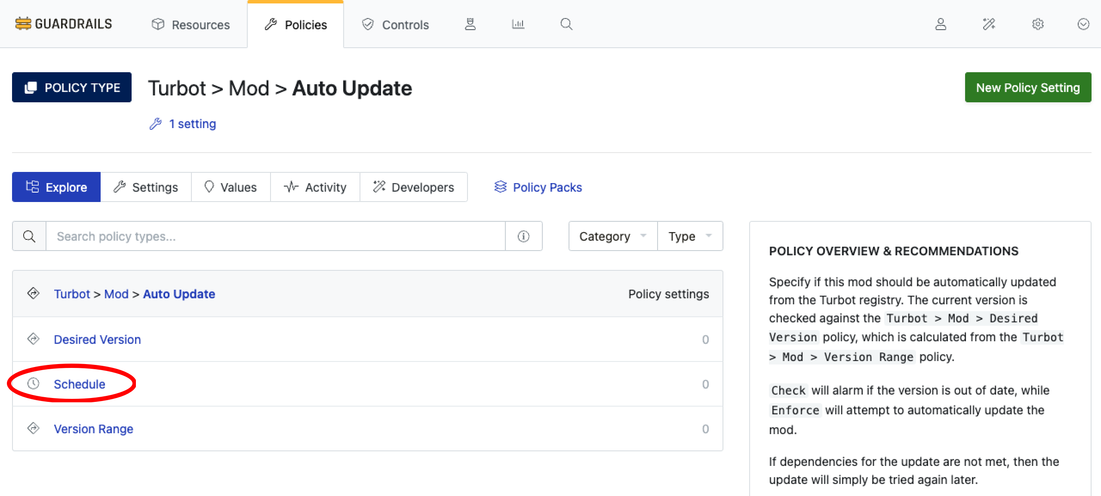
Task: Go to the Controls tab
Action: [395, 25]
